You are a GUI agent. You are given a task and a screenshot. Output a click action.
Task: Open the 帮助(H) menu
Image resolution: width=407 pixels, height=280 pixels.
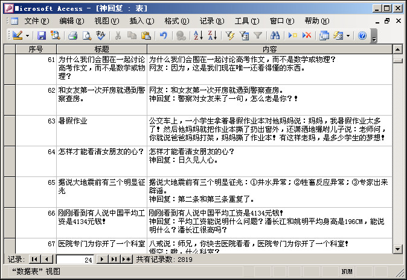[317, 21]
